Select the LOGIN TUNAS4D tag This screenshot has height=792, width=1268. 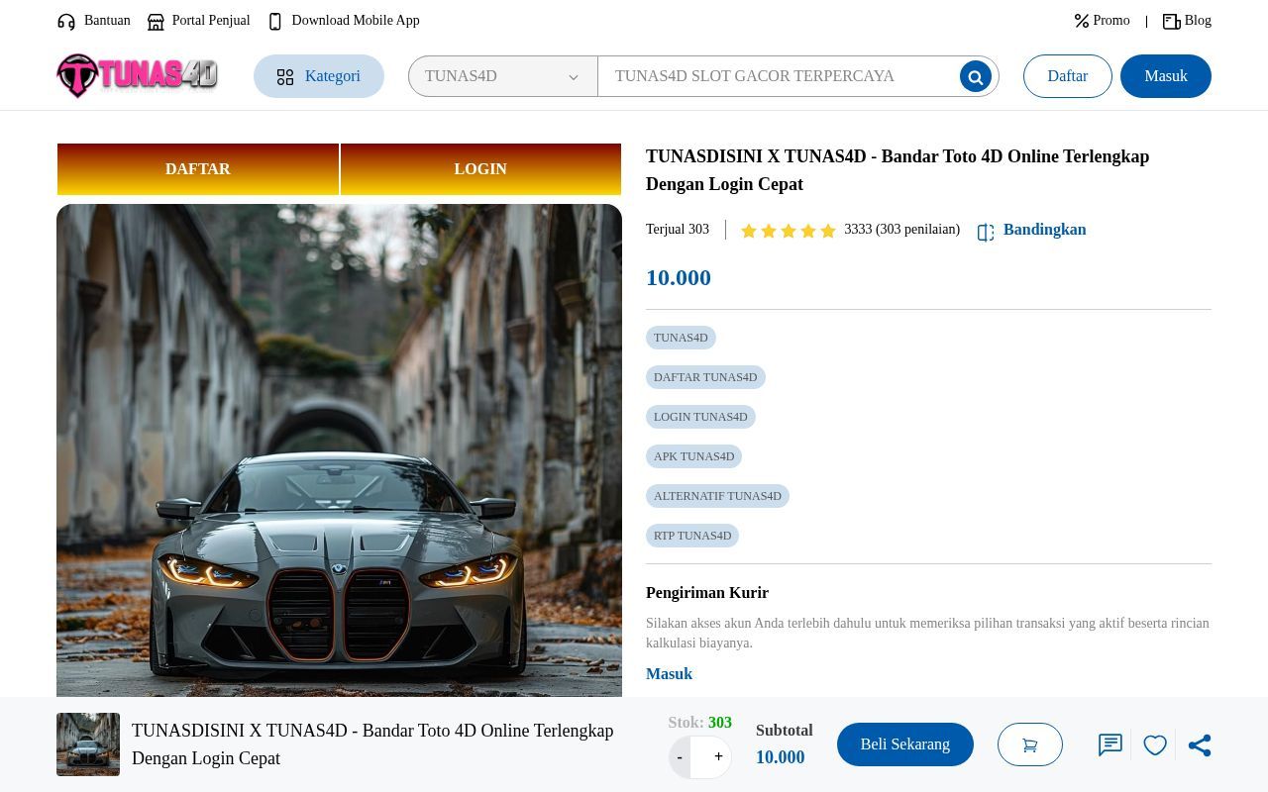(700, 417)
